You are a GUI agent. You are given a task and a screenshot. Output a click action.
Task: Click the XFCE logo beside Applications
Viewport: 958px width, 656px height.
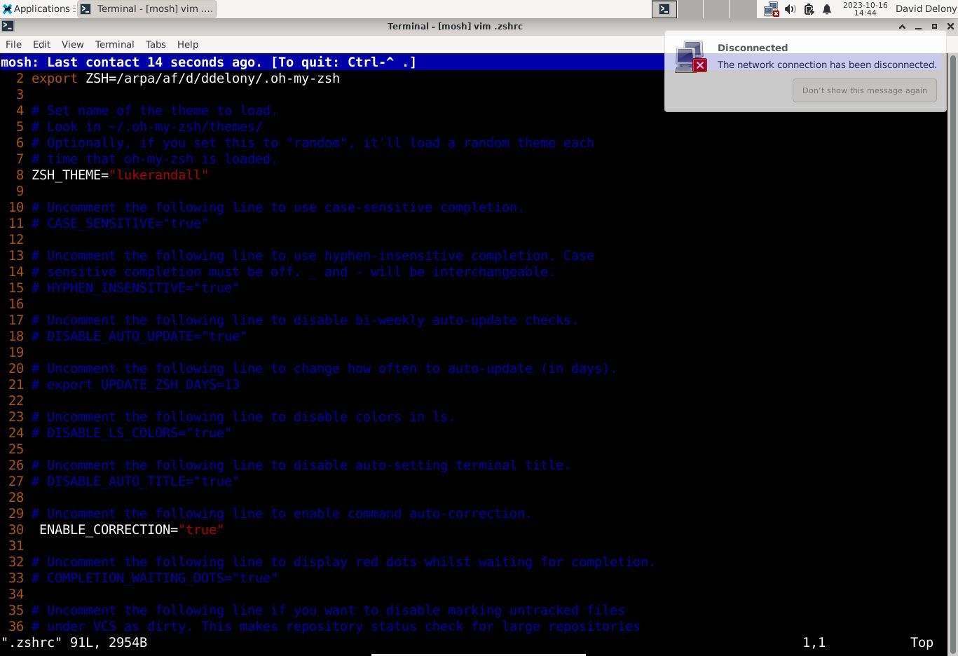[x=7, y=8]
